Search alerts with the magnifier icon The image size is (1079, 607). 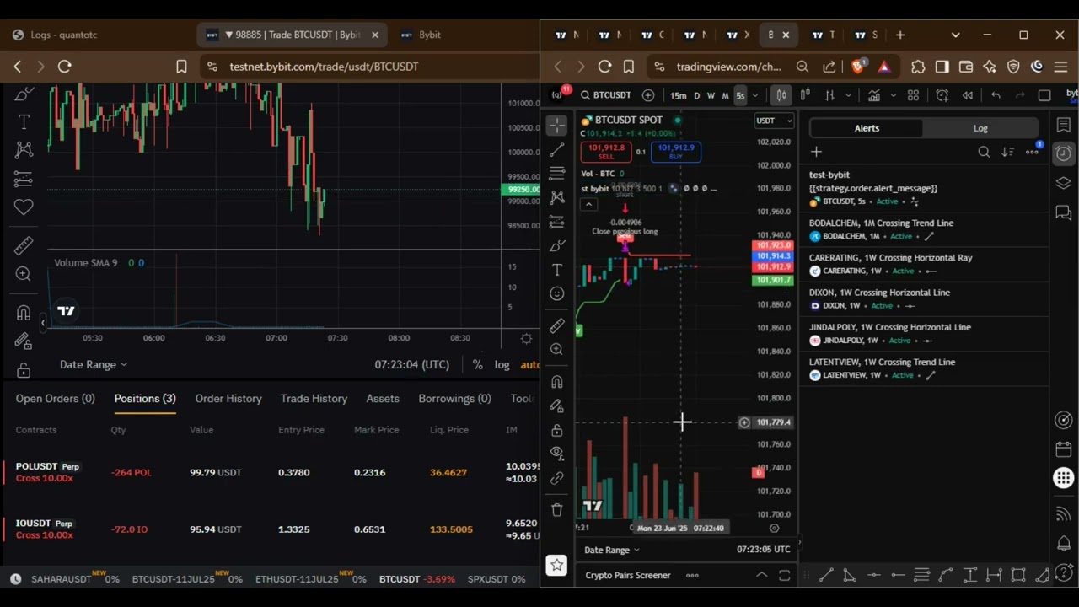pos(984,152)
